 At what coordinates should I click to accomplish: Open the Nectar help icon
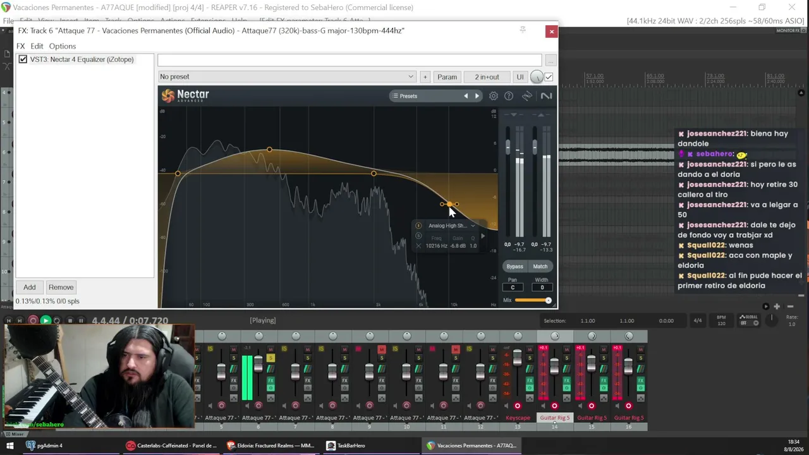509,96
